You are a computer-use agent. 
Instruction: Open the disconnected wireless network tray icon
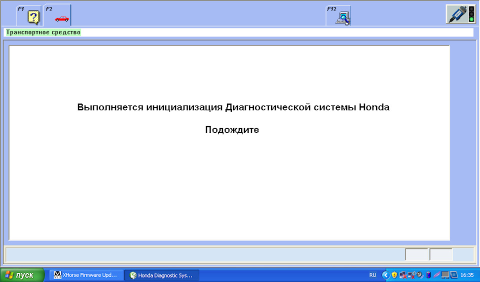click(x=411, y=275)
